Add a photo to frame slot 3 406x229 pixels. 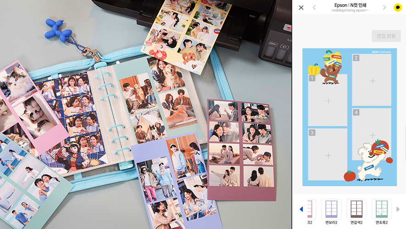point(328,155)
